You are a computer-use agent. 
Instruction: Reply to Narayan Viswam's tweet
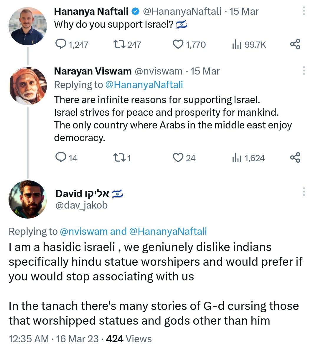61,158
